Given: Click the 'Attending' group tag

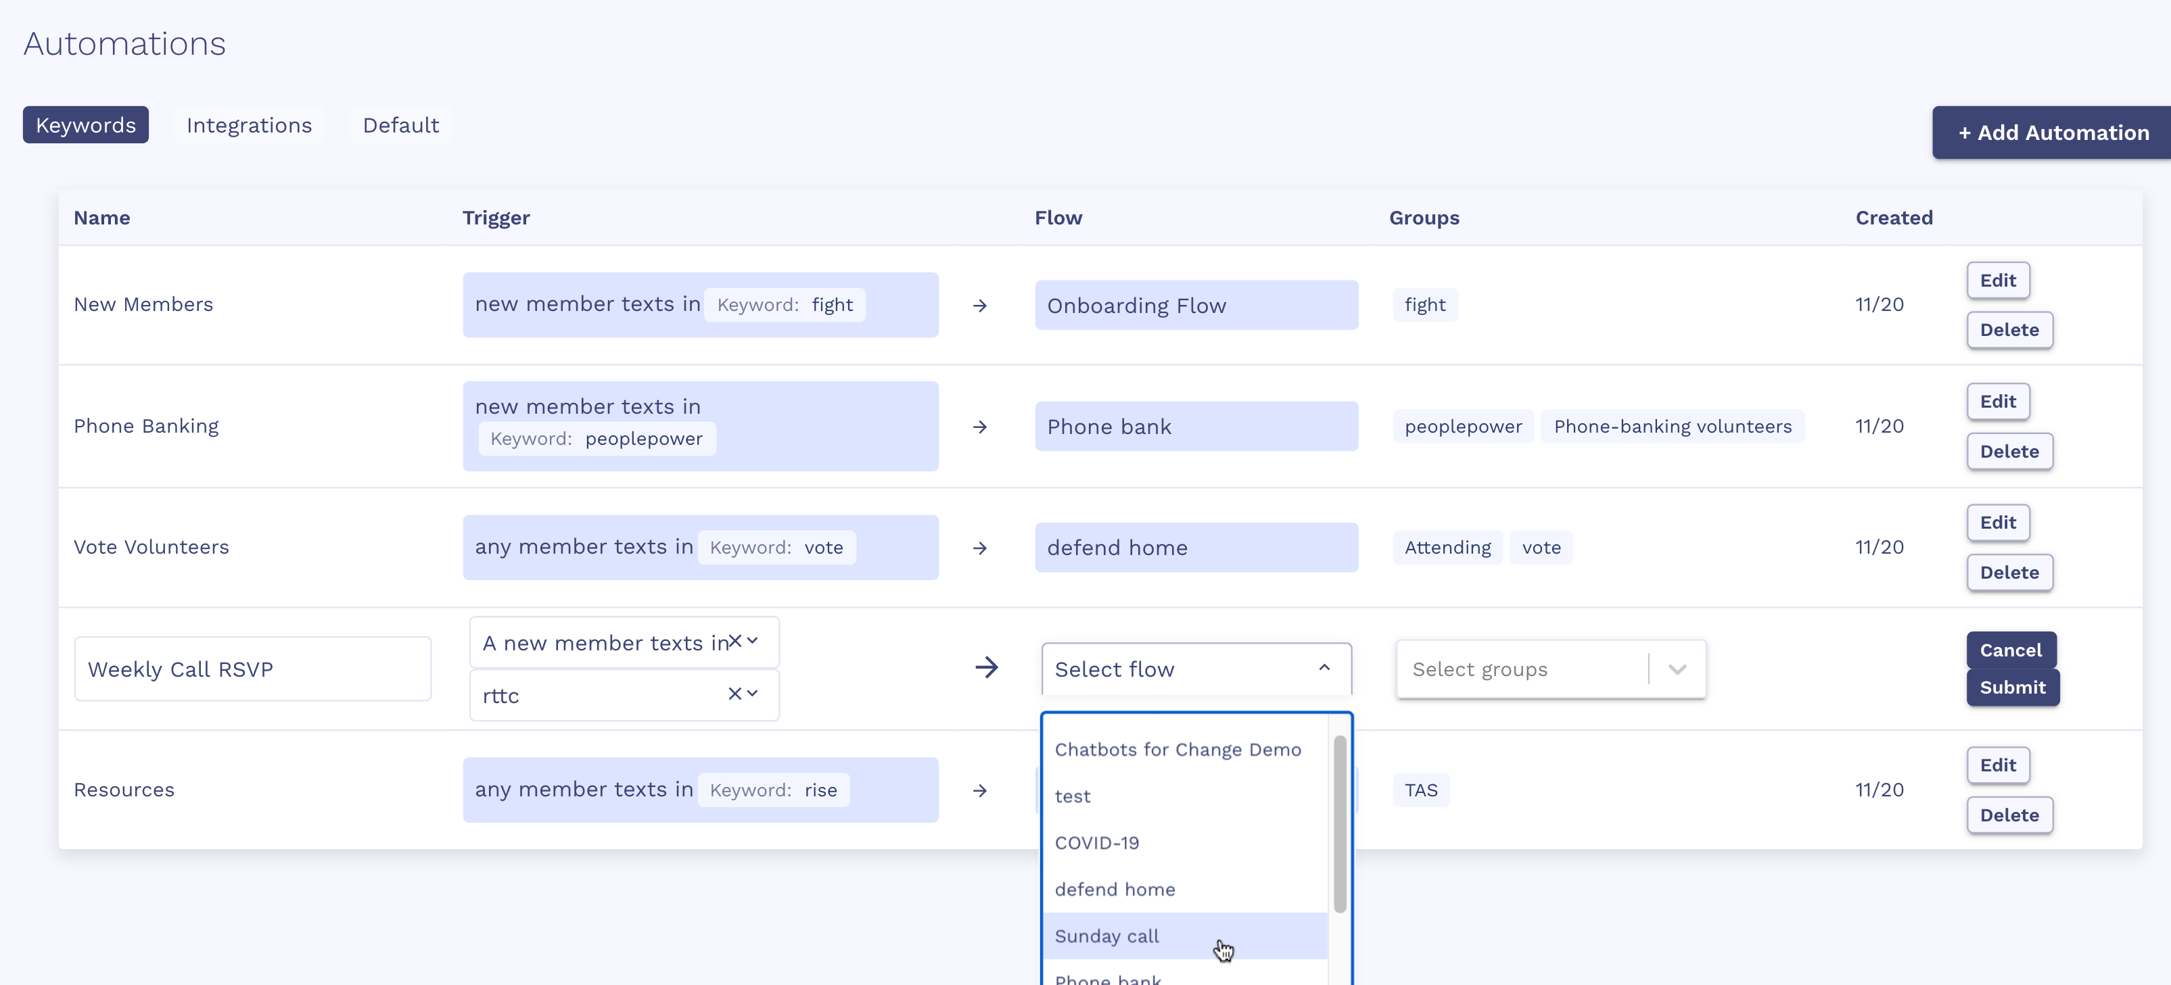Looking at the screenshot, I should (1447, 548).
